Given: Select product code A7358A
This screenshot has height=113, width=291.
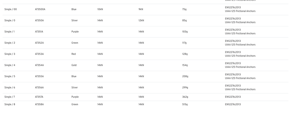Looking at the screenshot, I should [39, 104].
